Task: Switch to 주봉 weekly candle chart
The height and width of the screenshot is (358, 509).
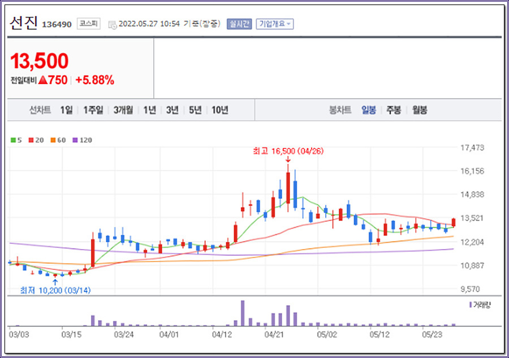Action: tap(394, 110)
